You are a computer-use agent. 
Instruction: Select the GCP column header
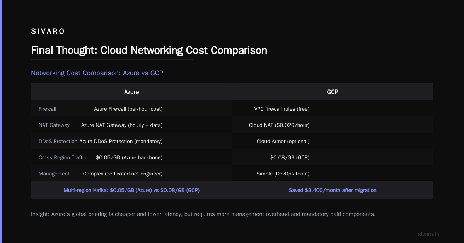(x=333, y=92)
